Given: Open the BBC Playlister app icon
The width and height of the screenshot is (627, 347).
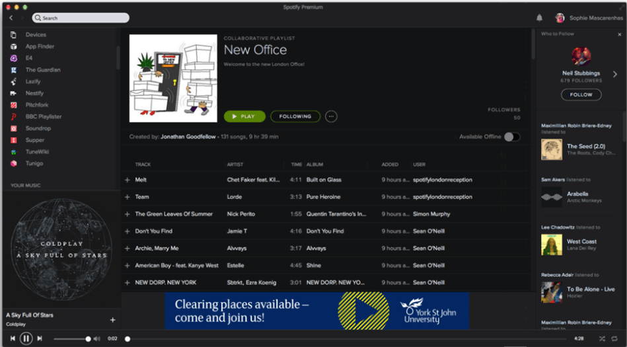Looking at the screenshot, I should 13,117.
